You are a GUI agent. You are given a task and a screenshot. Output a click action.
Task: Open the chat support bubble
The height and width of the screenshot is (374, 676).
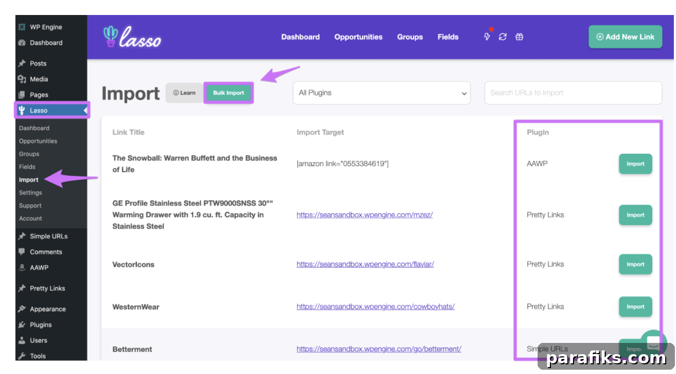click(653, 343)
